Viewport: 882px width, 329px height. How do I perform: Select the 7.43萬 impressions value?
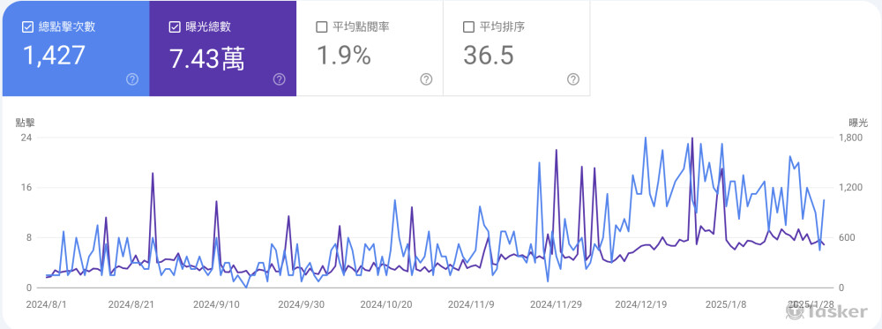[207, 58]
